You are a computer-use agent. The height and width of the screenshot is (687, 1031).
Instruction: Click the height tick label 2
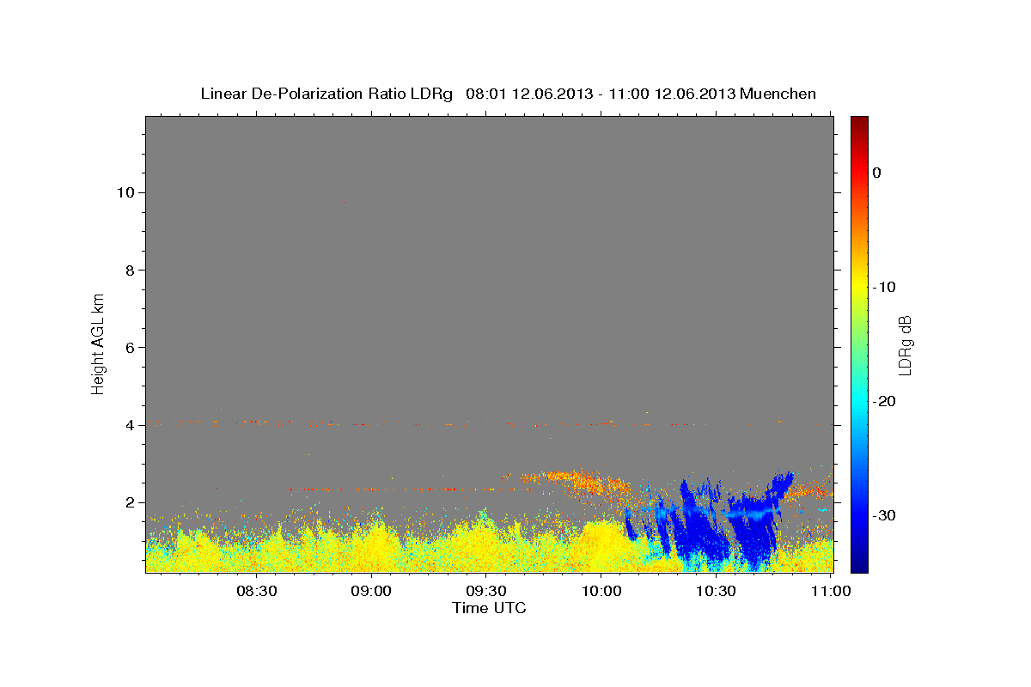point(128,502)
